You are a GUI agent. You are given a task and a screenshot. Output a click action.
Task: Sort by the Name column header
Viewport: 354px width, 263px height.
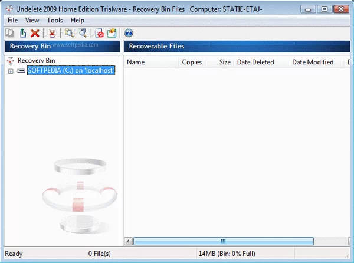pos(151,62)
